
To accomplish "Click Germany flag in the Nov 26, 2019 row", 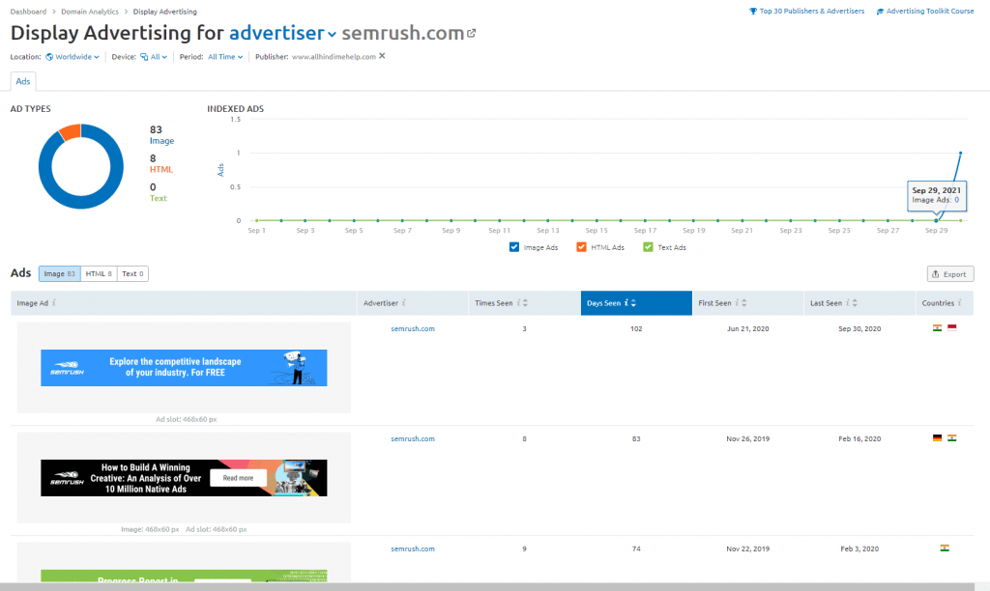I will pos(938,437).
